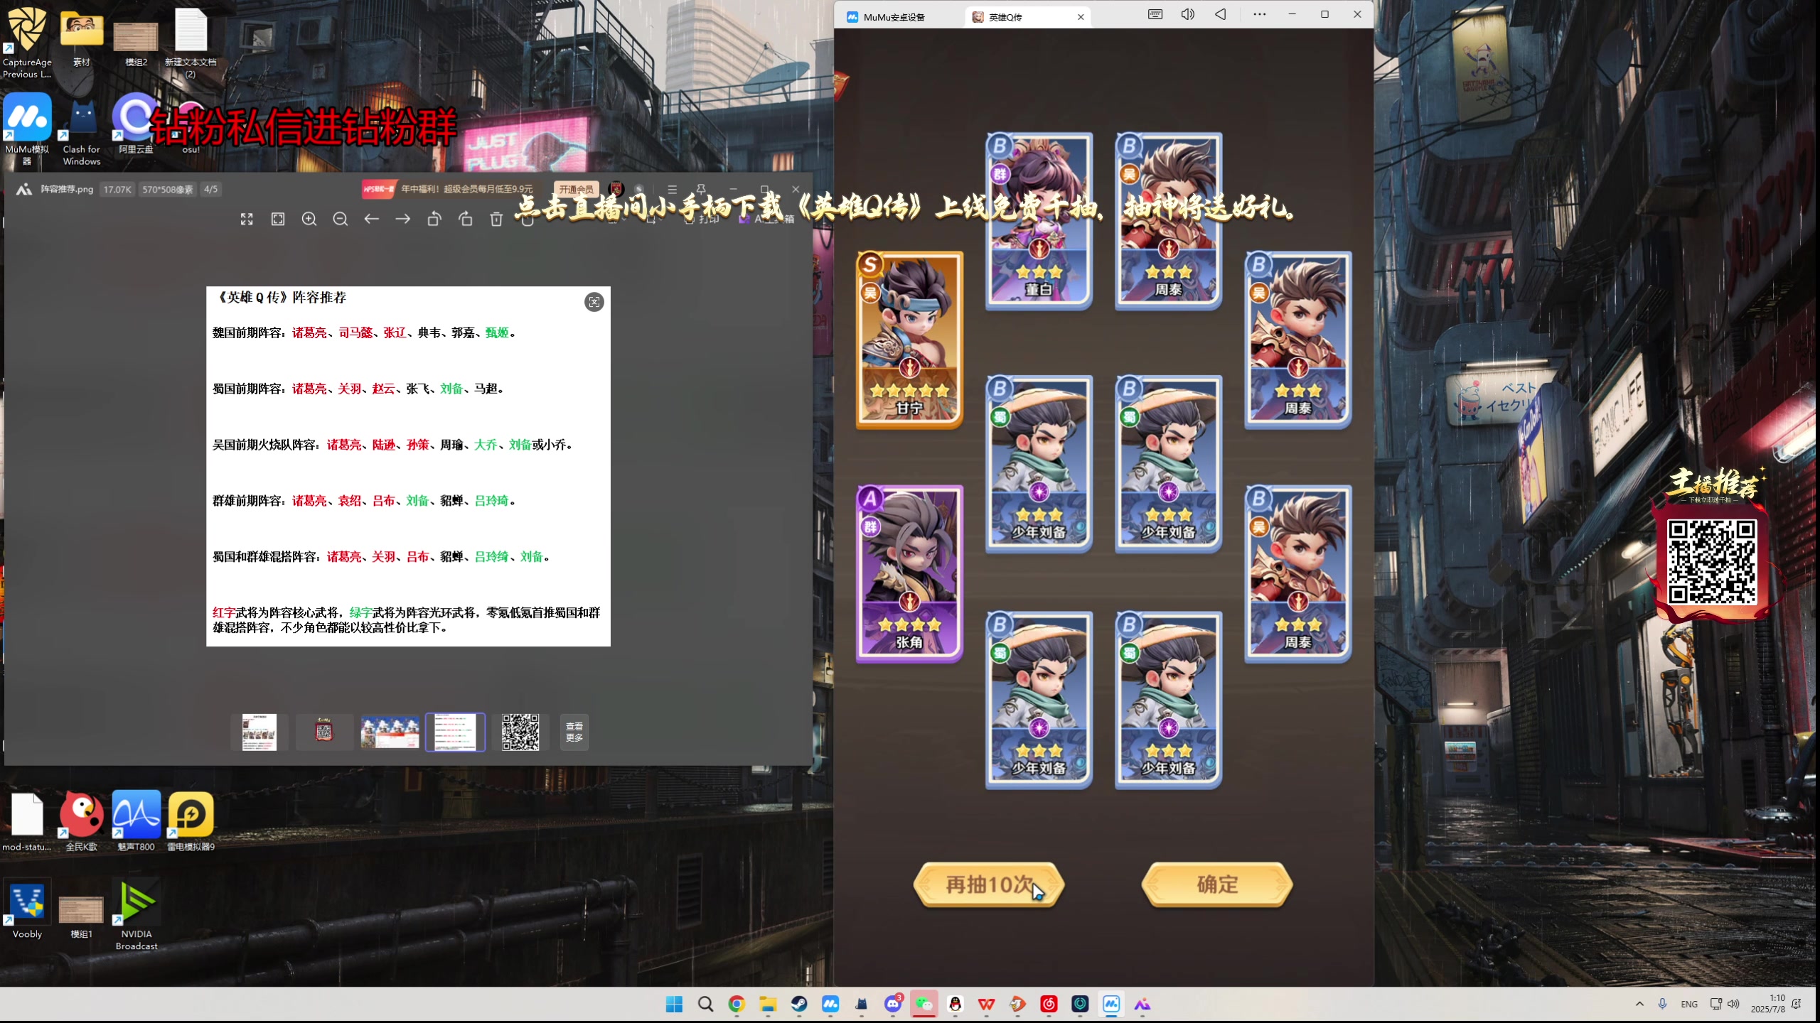Open WeChat from the taskbar
1820x1023 pixels.
coord(924,1004)
